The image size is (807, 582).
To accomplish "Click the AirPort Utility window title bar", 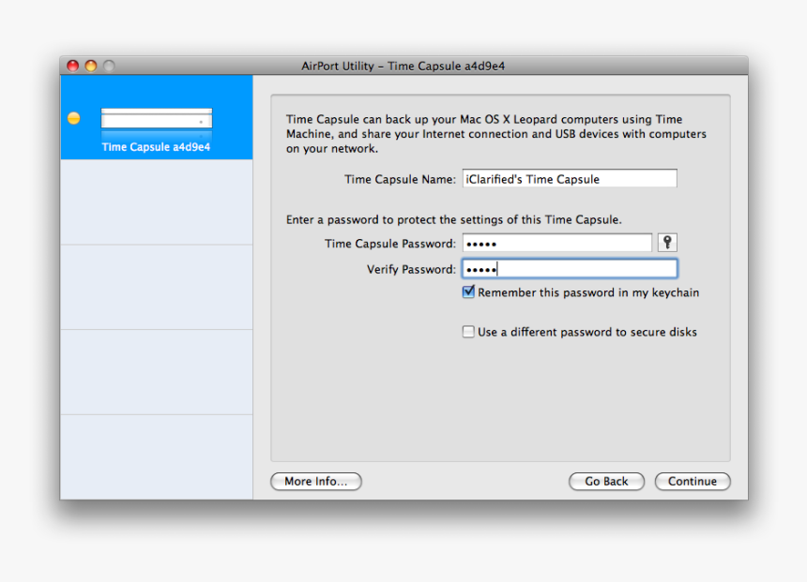I will [x=403, y=66].
